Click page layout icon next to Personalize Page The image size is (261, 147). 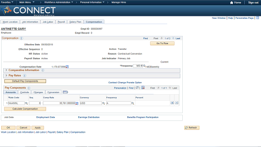tap(257, 18)
